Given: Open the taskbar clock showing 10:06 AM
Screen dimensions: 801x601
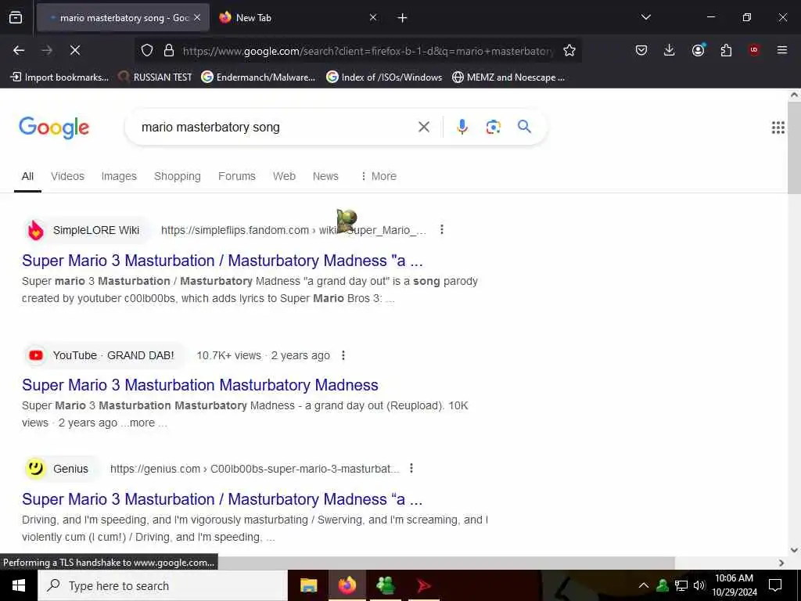Looking at the screenshot, I should tap(734, 585).
